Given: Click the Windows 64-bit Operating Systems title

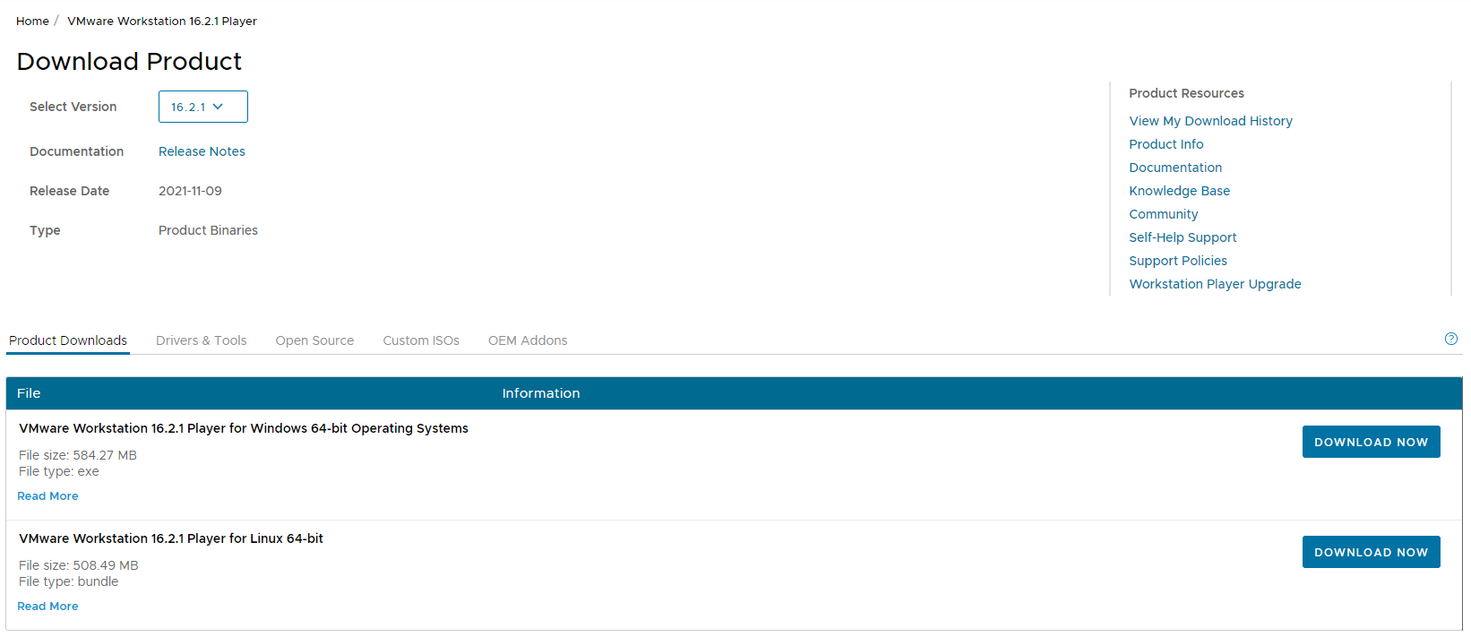Looking at the screenshot, I should coord(244,428).
